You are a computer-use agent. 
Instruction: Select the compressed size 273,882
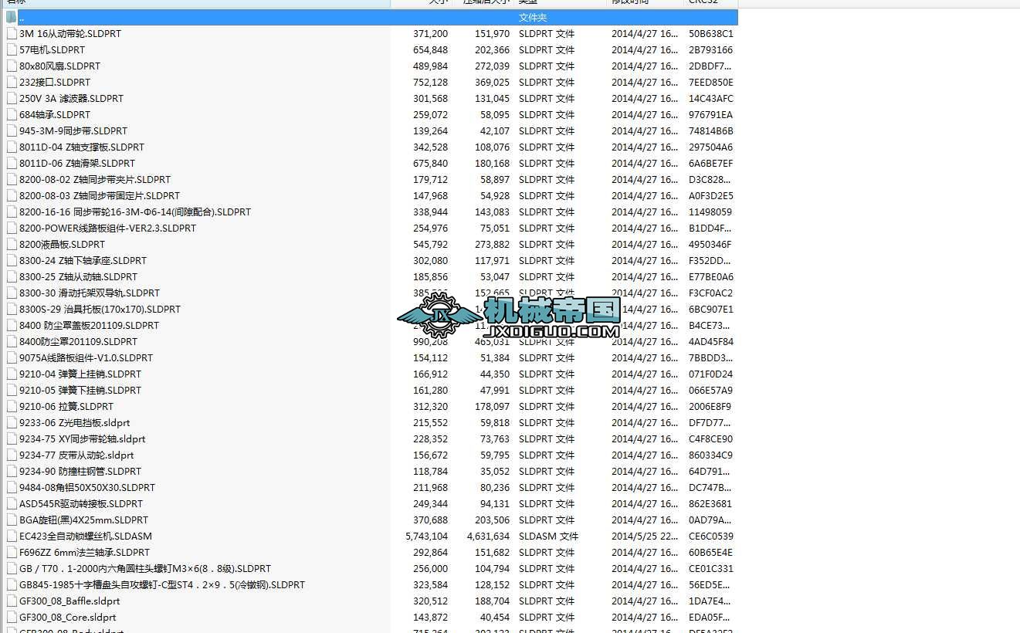coord(492,244)
